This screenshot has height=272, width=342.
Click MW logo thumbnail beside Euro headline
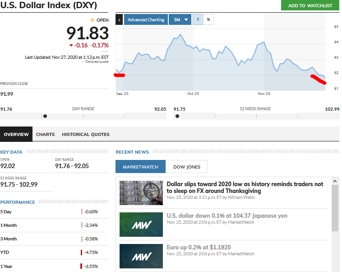pos(141,256)
